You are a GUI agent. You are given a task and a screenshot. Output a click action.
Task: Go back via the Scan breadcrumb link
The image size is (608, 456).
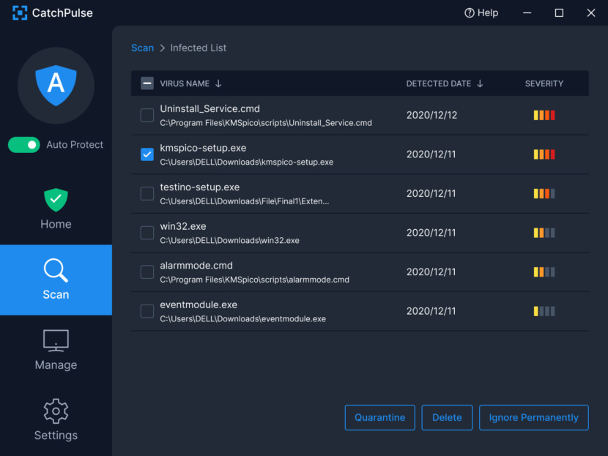tap(142, 48)
